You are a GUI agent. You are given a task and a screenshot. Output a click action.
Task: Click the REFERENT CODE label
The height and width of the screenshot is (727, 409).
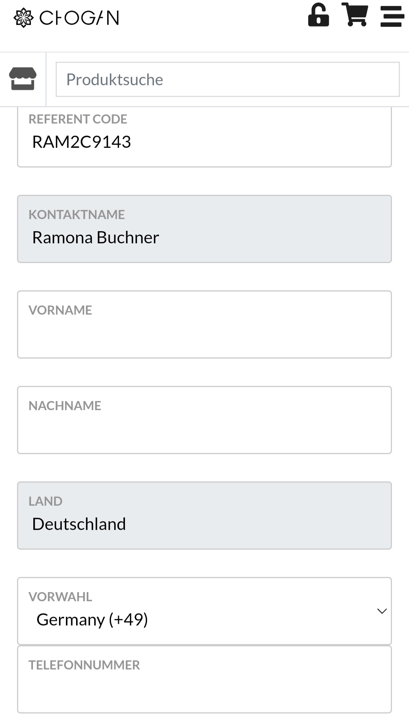78,119
